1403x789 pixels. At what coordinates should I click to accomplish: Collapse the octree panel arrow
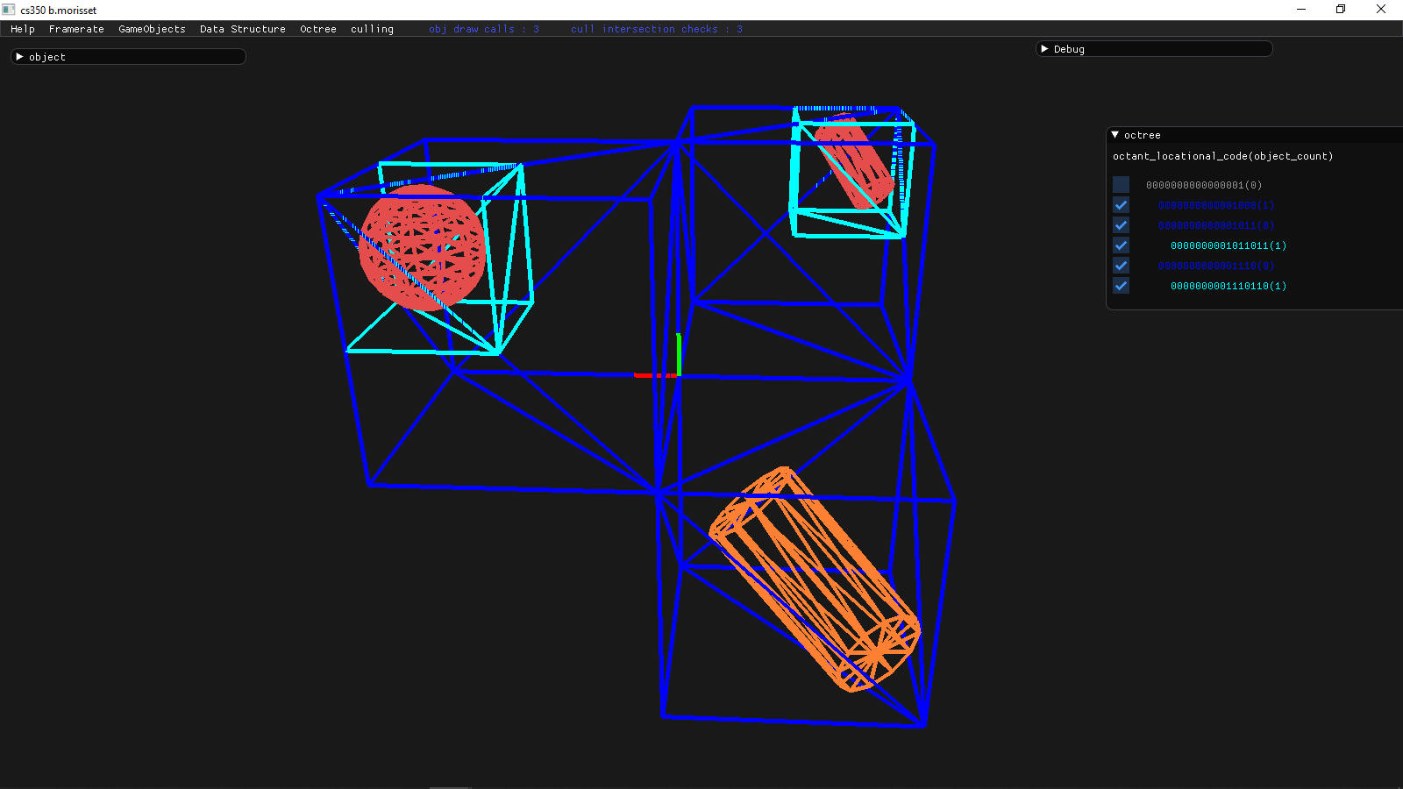pos(1115,135)
